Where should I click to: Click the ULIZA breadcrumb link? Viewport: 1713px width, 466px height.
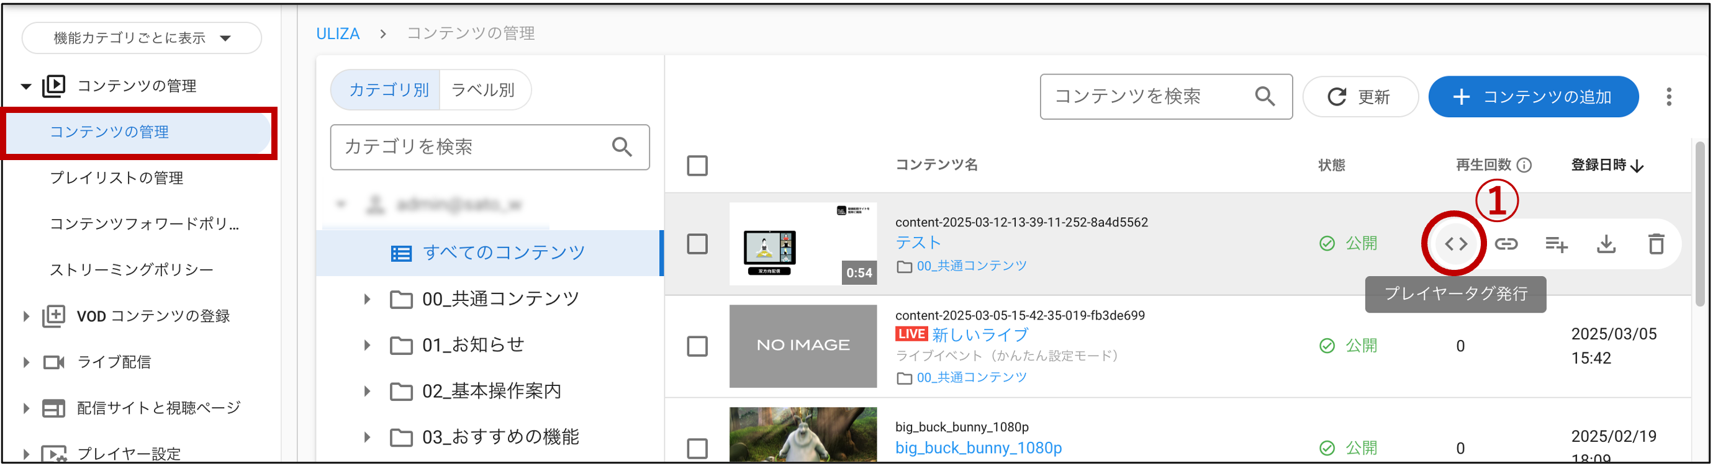[338, 34]
